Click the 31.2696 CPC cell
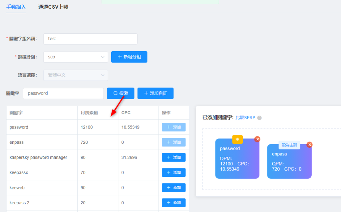Image resolution: width=341 pixels, height=212 pixels. point(138,157)
